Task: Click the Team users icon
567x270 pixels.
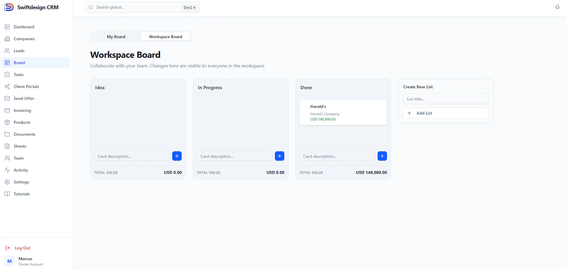Action: 7,158
